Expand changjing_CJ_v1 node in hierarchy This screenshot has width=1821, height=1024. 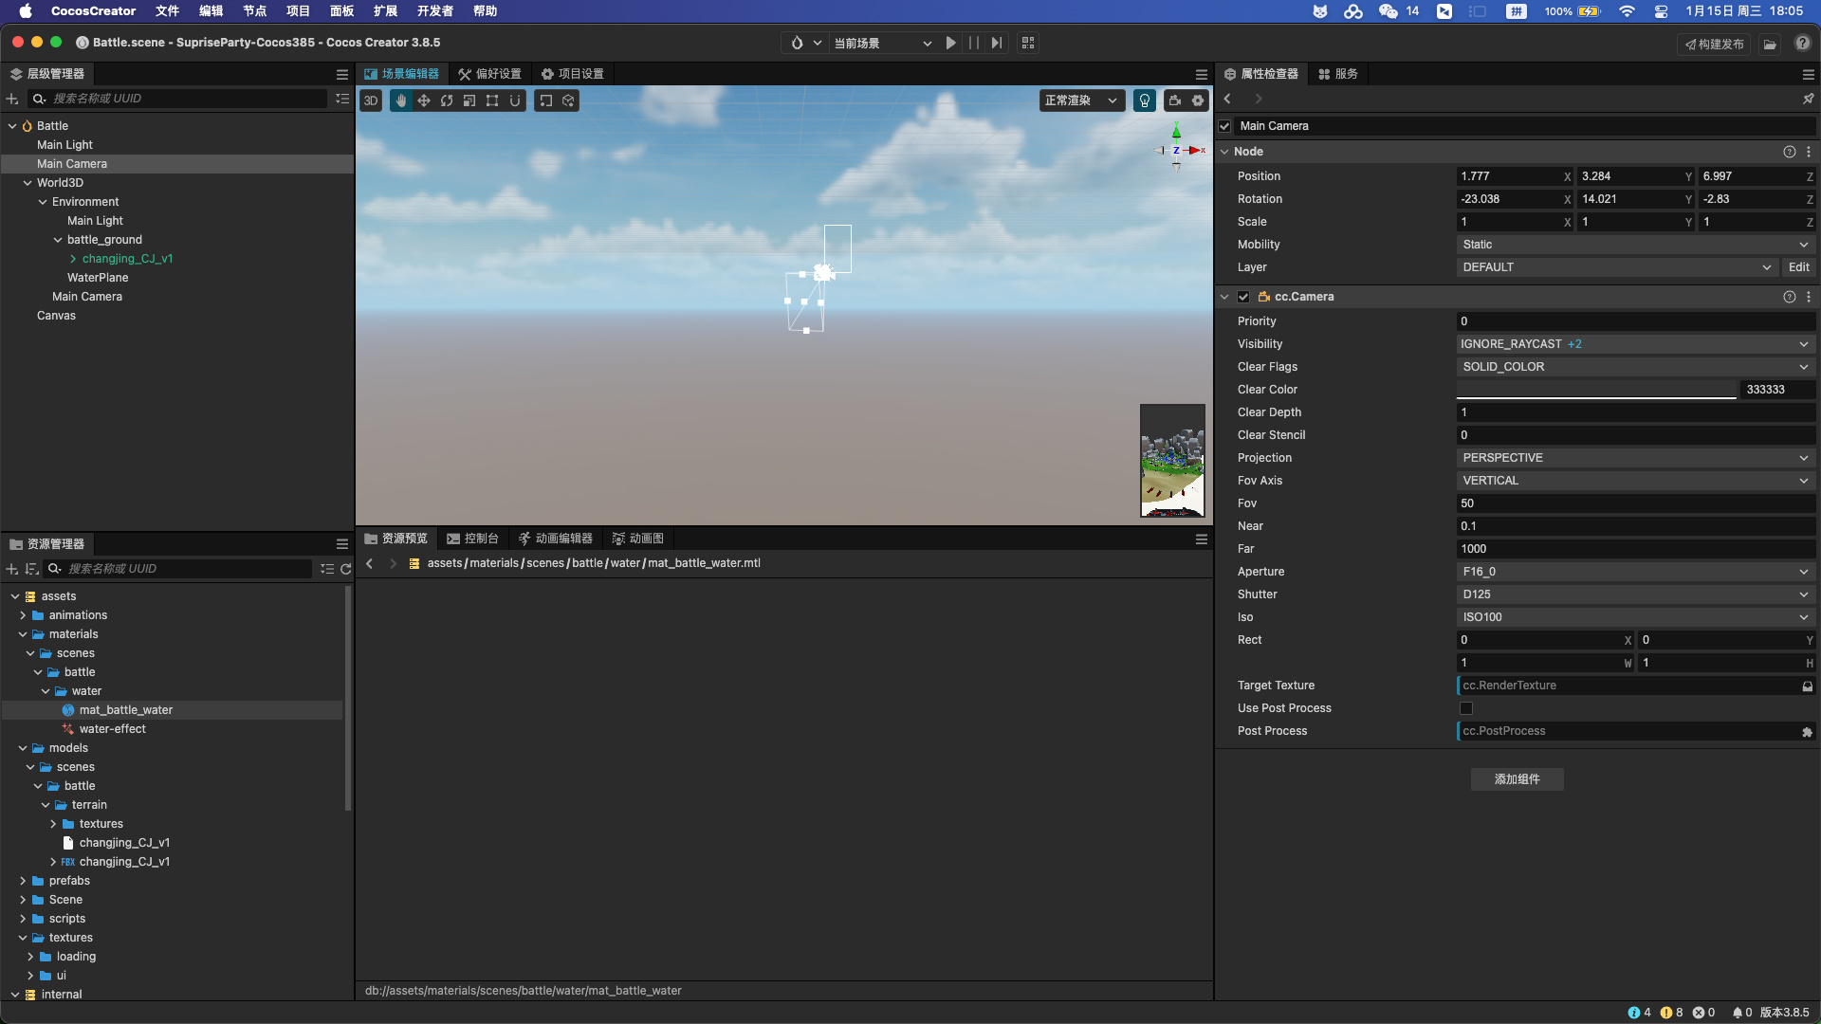click(73, 259)
